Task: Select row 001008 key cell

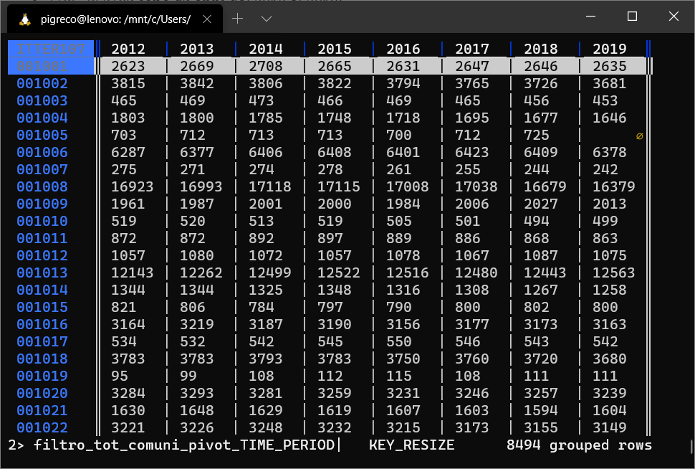Action: point(42,186)
